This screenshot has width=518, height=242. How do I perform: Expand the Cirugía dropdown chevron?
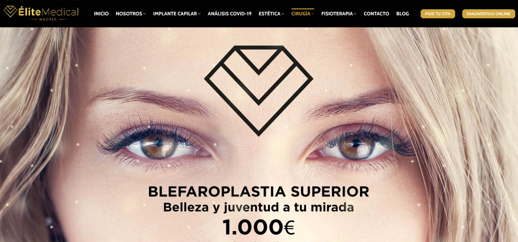click(313, 14)
